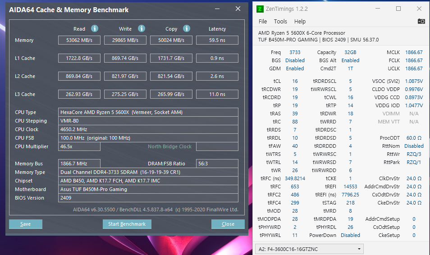430x255 pixels.
Task: Click the ClkDrvStr value 24.0 Ω
Action: tap(414, 178)
